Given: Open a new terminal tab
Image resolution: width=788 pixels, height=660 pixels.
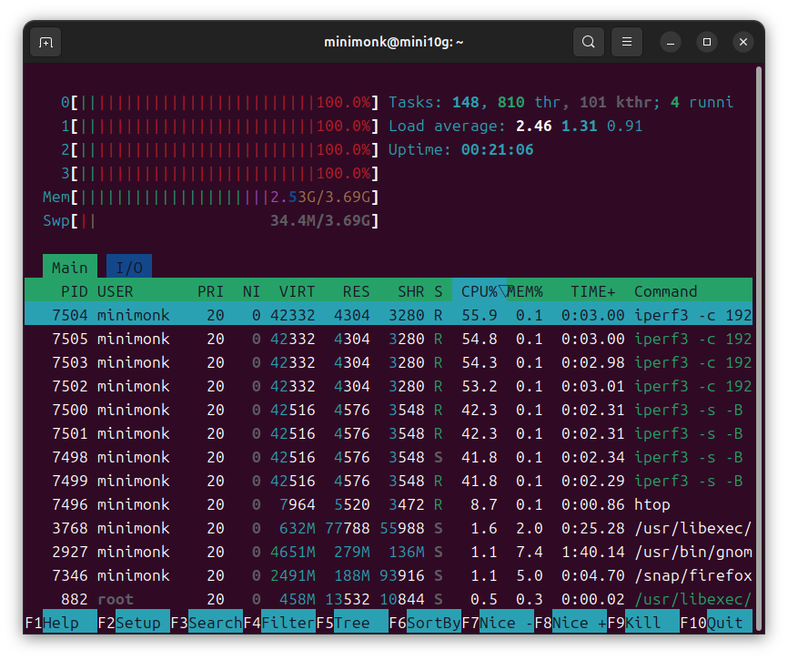Looking at the screenshot, I should [x=45, y=42].
